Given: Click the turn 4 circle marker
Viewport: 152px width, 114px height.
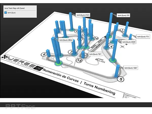Looking at the screenshot, I should (111, 46).
